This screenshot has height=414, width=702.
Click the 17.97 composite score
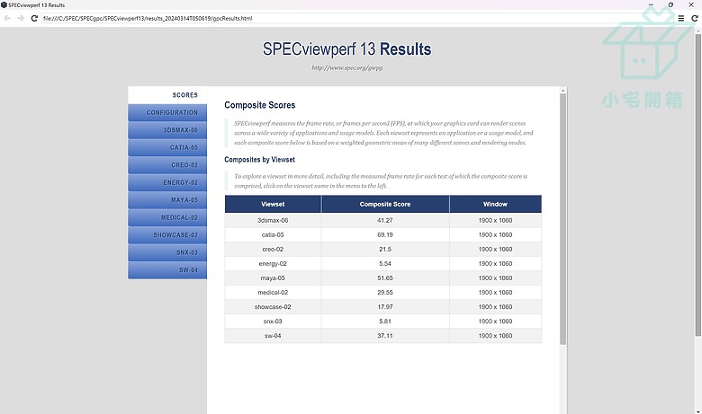[385, 307]
